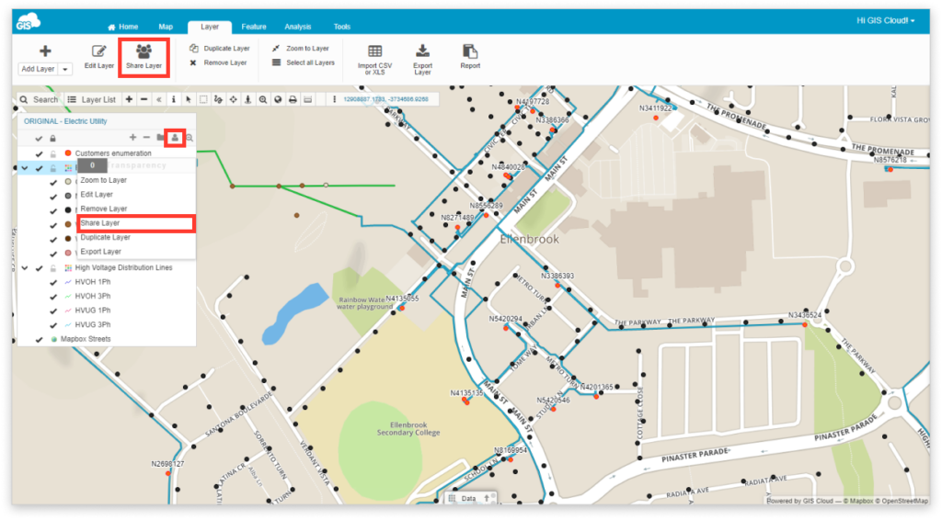Toggle Mapbox Streets layer visibility
Image resolution: width=942 pixels, height=520 pixels.
coord(39,339)
